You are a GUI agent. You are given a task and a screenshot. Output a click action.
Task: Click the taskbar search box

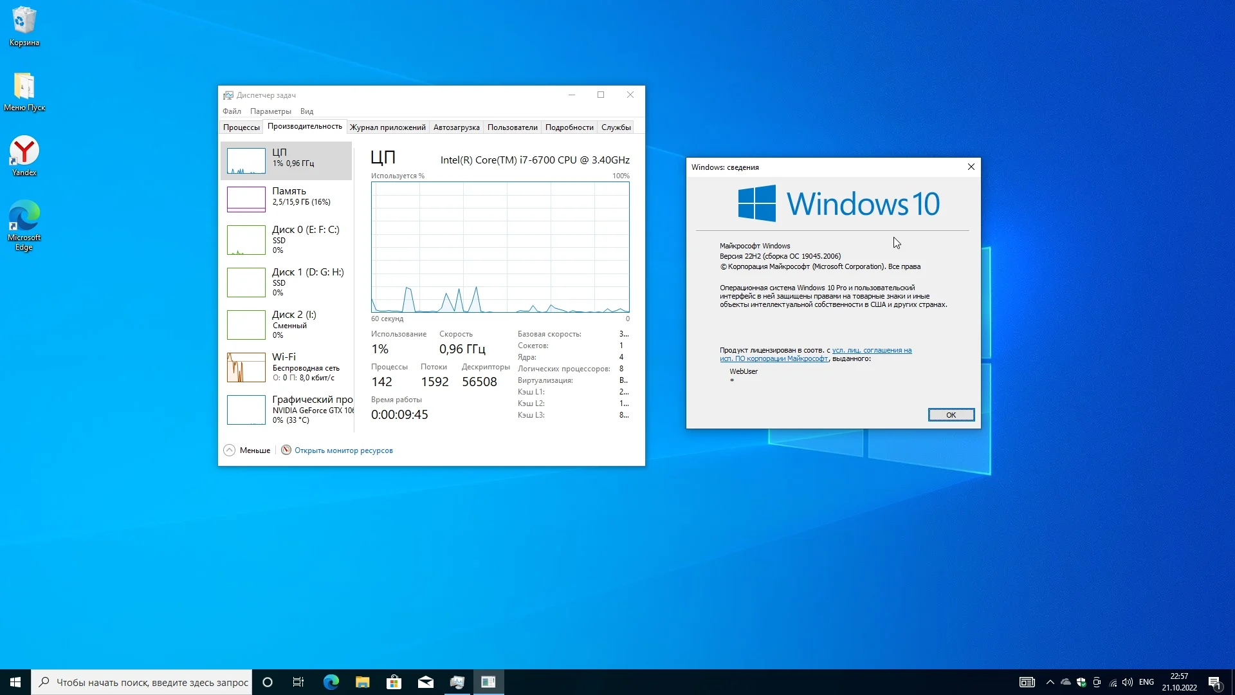click(x=152, y=682)
